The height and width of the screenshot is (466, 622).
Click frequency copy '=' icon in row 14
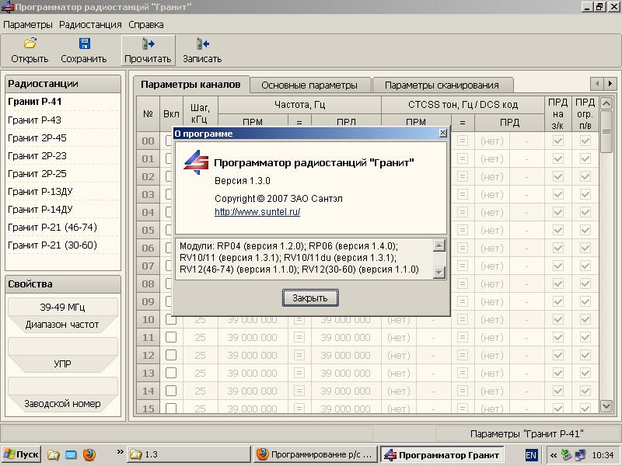[x=299, y=391]
